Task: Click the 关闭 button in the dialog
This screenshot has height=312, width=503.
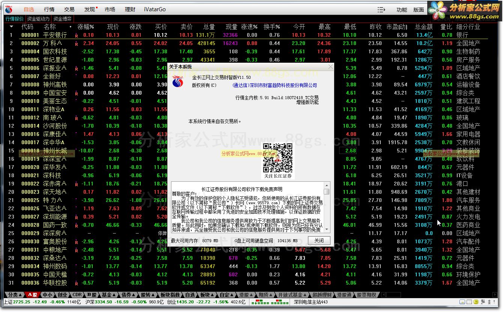Action: (x=319, y=240)
